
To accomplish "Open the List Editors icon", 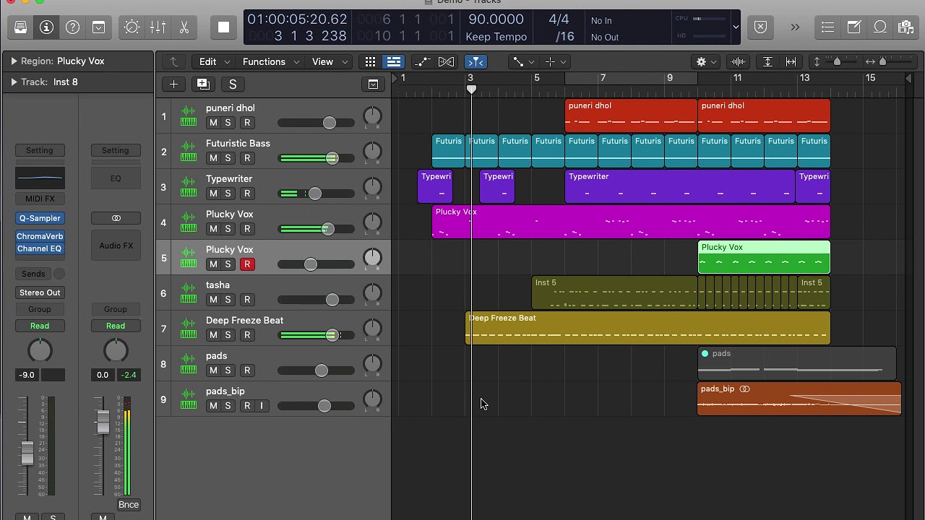I will 828,27.
